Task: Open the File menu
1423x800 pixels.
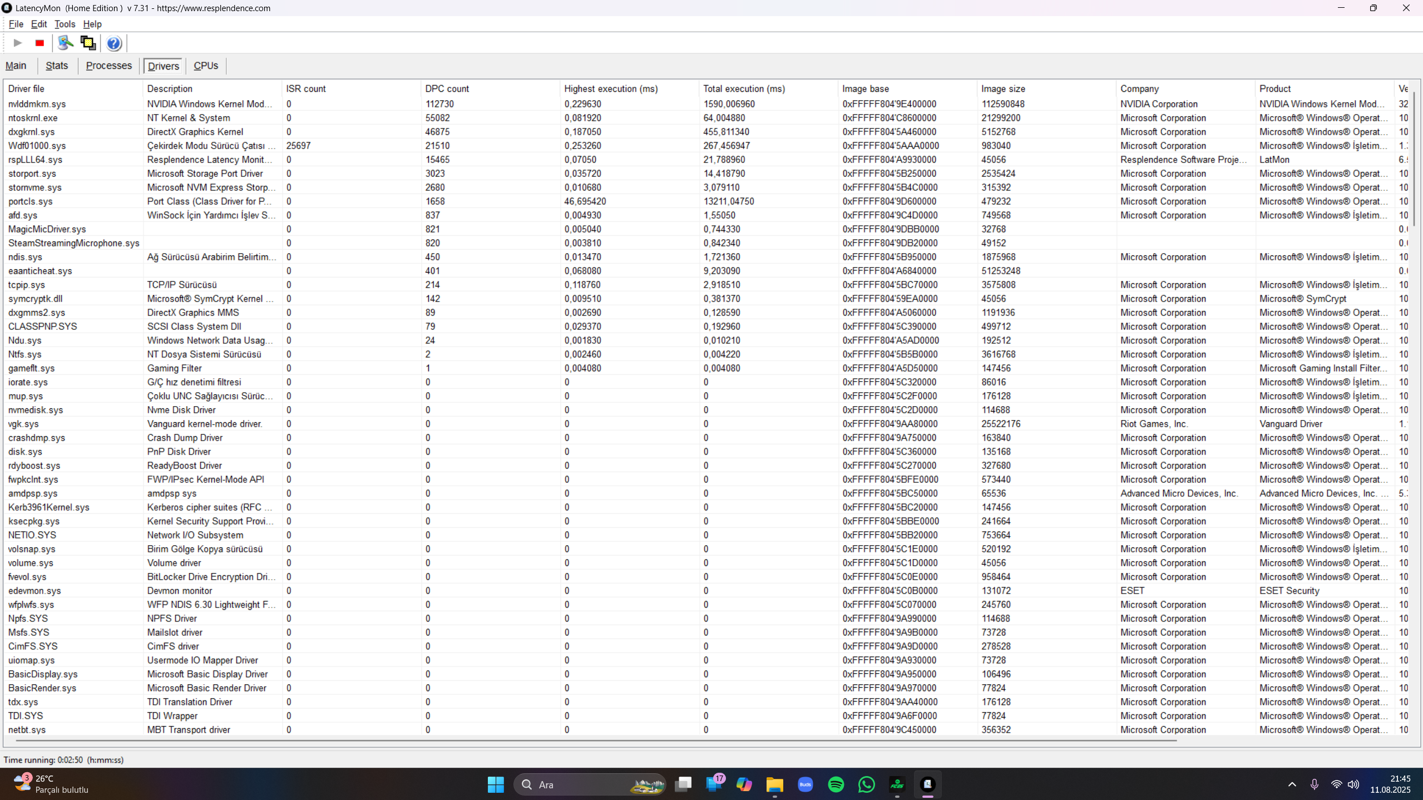Action: (16, 24)
